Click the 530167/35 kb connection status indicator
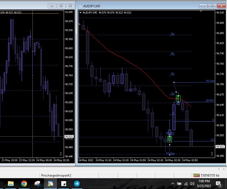 click(x=206, y=175)
